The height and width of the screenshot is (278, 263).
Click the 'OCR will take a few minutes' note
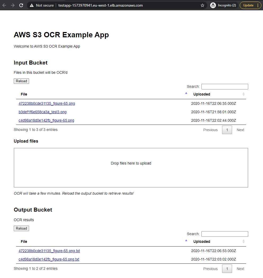(74, 193)
